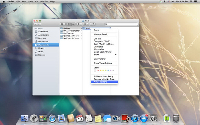
Task: Open the Go menu in menu bar
Action: point(36,1)
